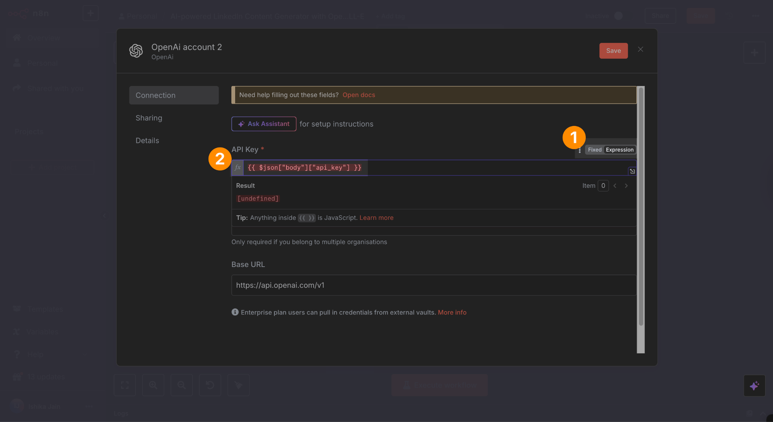The width and height of the screenshot is (773, 422).
Task: Select Expression mode for API Key
Action: click(619, 150)
